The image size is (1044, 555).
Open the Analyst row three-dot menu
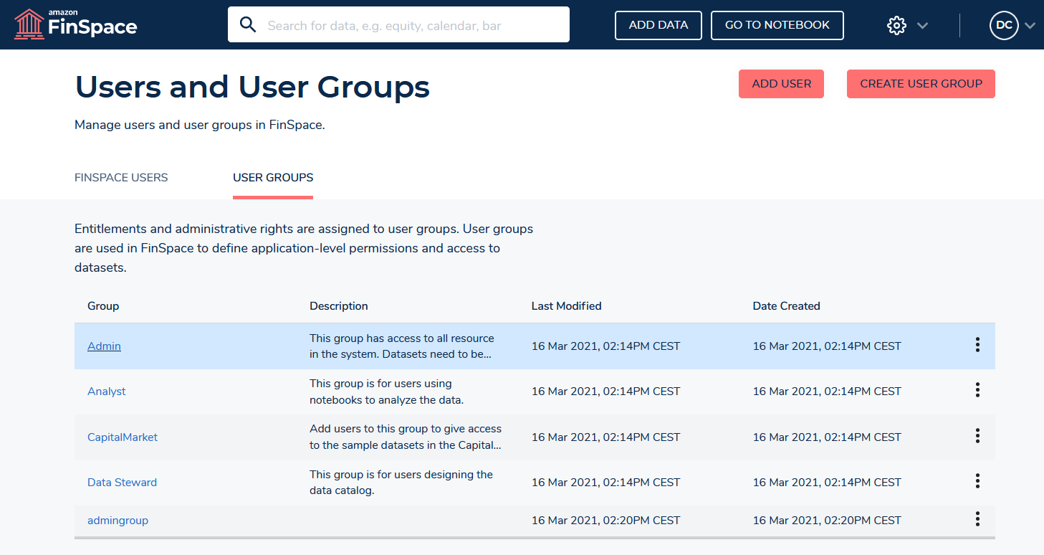977,390
